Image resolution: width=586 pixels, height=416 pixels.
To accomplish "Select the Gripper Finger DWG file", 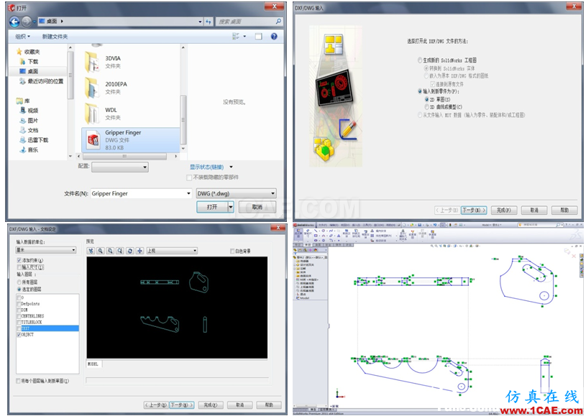I will 130,139.
